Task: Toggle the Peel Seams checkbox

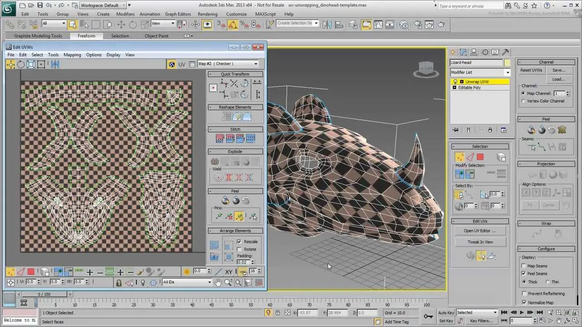Action: pos(524,274)
